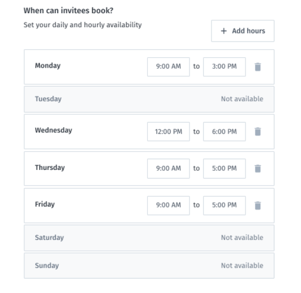Click the Monday day label
Screen dimensions: 301x293
48,66
